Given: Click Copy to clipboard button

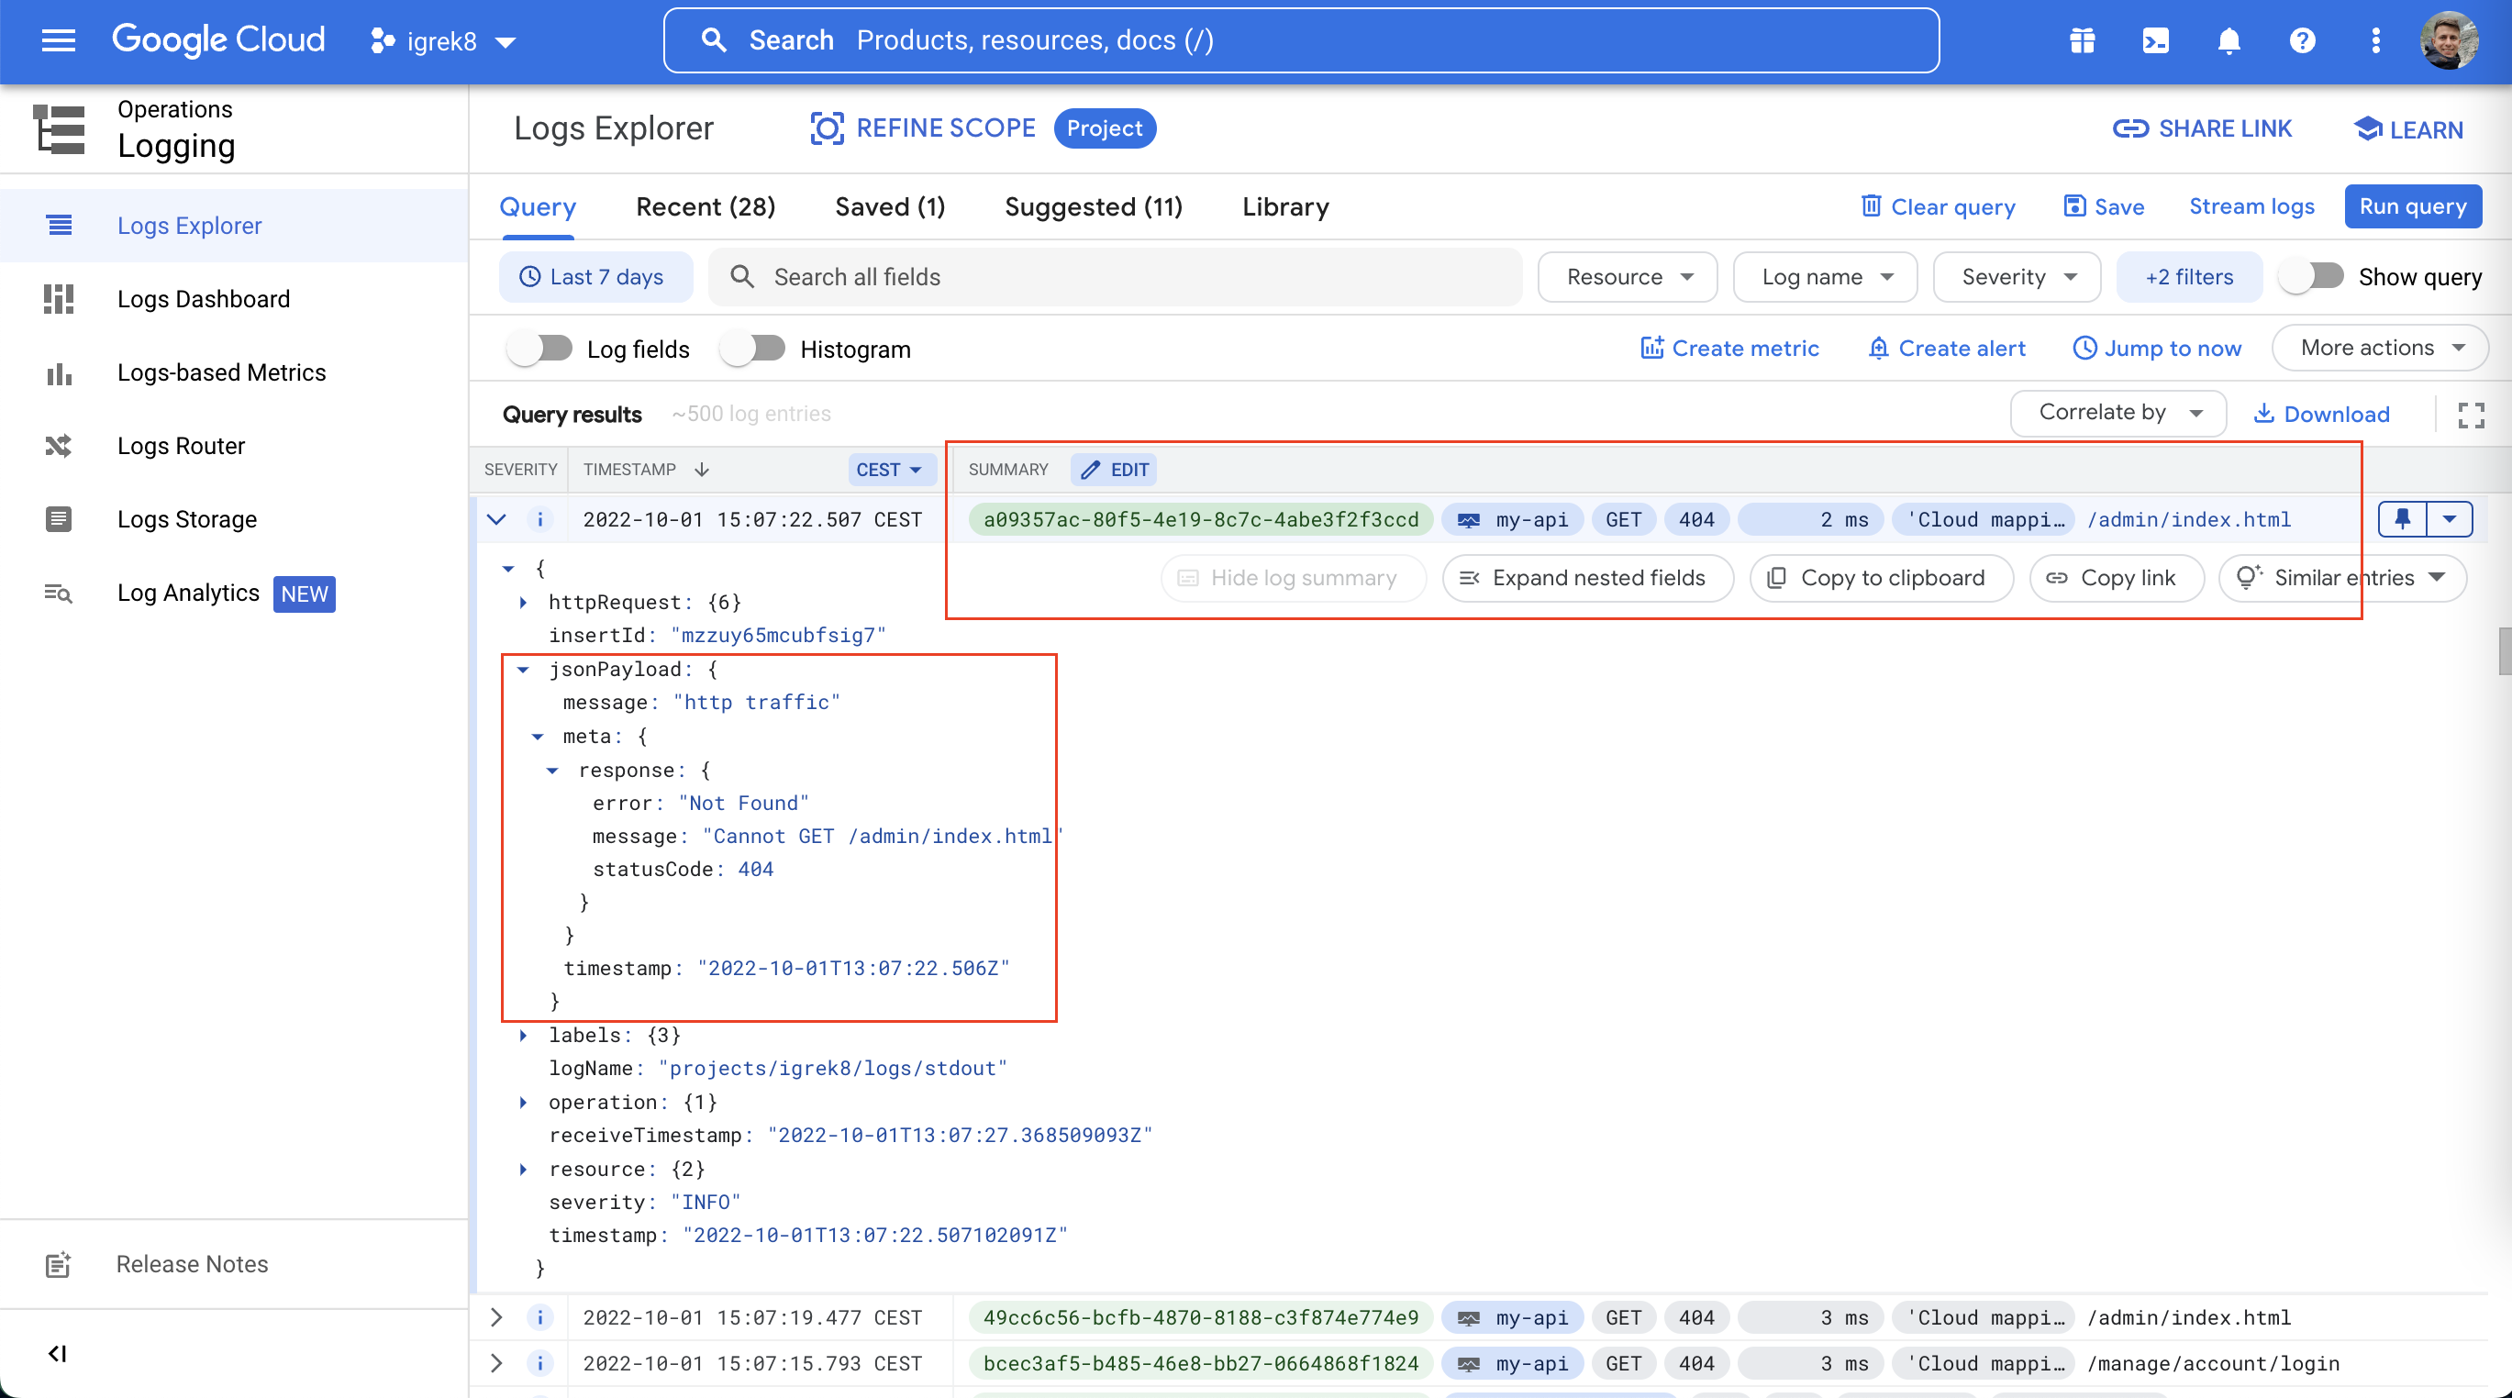Looking at the screenshot, I should pos(1880,578).
